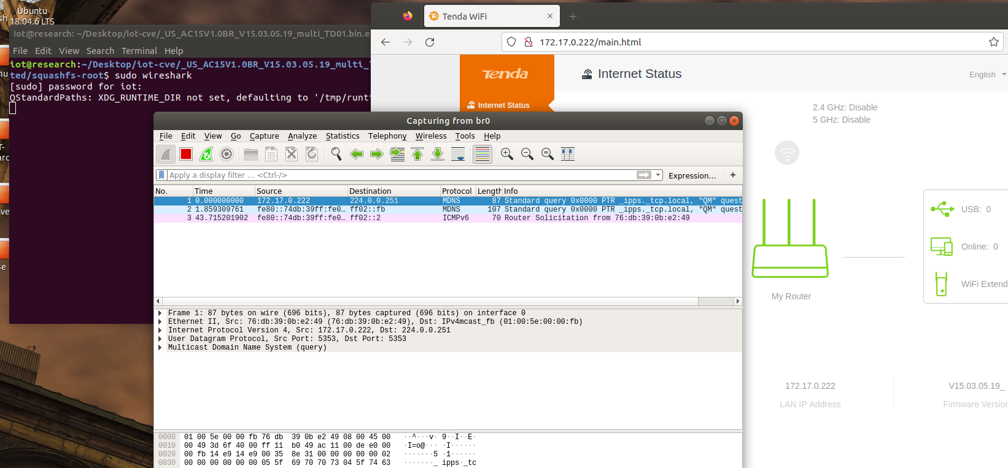This screenshot has width=1008, height=468.
Task: Open Wireshark Capture menu
Action: pos(264,136)
